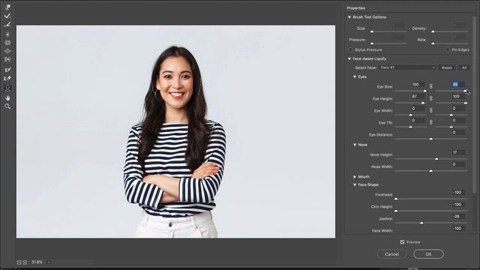This screenshot has width=480, height=270.
Task: Collapse the Eyes section
Action: click(x=355, y=76)
